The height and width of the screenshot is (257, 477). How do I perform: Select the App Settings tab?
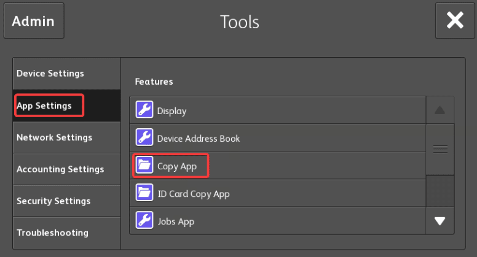click(44, 105)
